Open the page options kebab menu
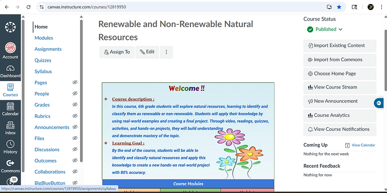The image size is (387, 193). coord(166,52)
